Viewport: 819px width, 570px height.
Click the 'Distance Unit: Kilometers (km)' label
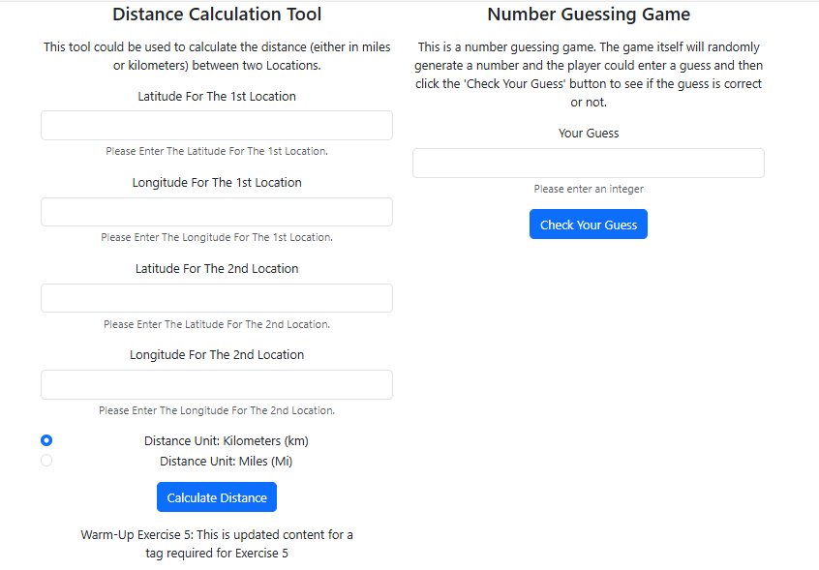pos(227,440)
